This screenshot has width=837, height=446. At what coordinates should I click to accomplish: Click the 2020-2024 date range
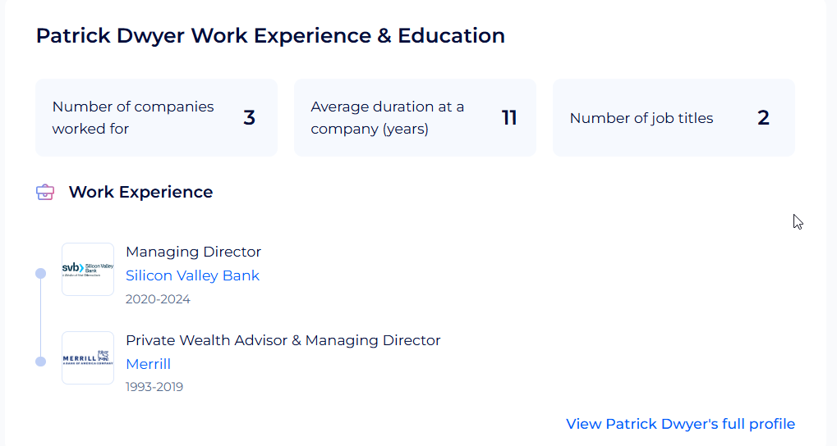click(158, 299)
